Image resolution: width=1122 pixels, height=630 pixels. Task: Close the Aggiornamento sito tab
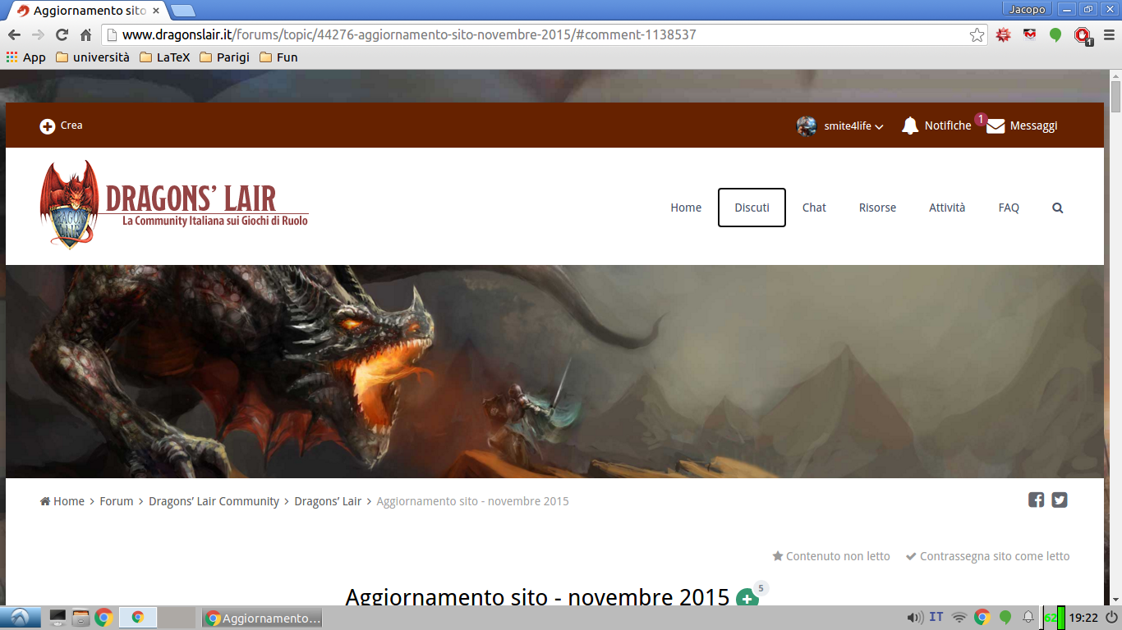[x=156, y=11]
